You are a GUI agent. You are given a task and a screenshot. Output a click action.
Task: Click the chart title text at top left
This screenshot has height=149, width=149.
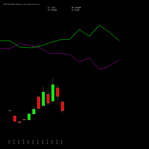pos(22,4)
